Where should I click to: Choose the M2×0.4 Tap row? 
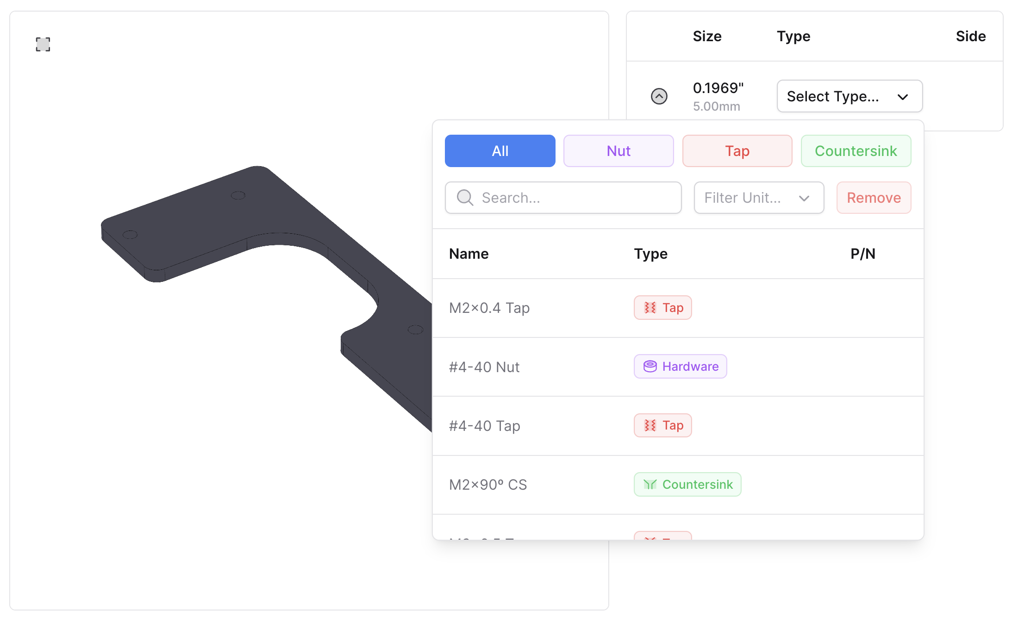pos(489,308)
